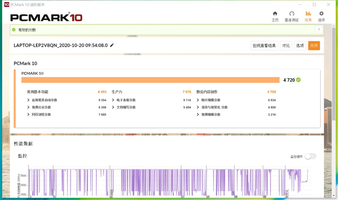This screenshot has height=200, width=338.
Task: Click the green valid score checkmark icon
Action: click(x=14, y=30)
